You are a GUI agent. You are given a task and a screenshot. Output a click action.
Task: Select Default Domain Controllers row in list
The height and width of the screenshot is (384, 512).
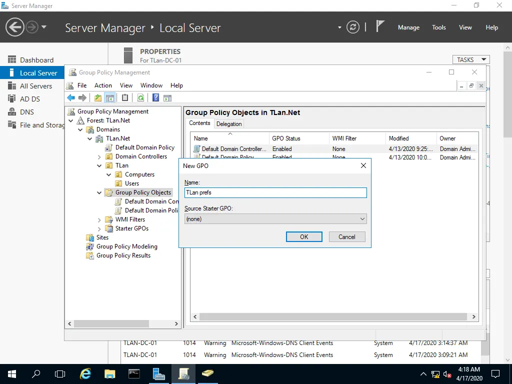pyautogui.click(x=334, y=148)
